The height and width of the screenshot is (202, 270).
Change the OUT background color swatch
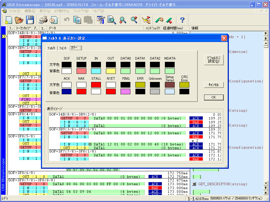(111, 71)
